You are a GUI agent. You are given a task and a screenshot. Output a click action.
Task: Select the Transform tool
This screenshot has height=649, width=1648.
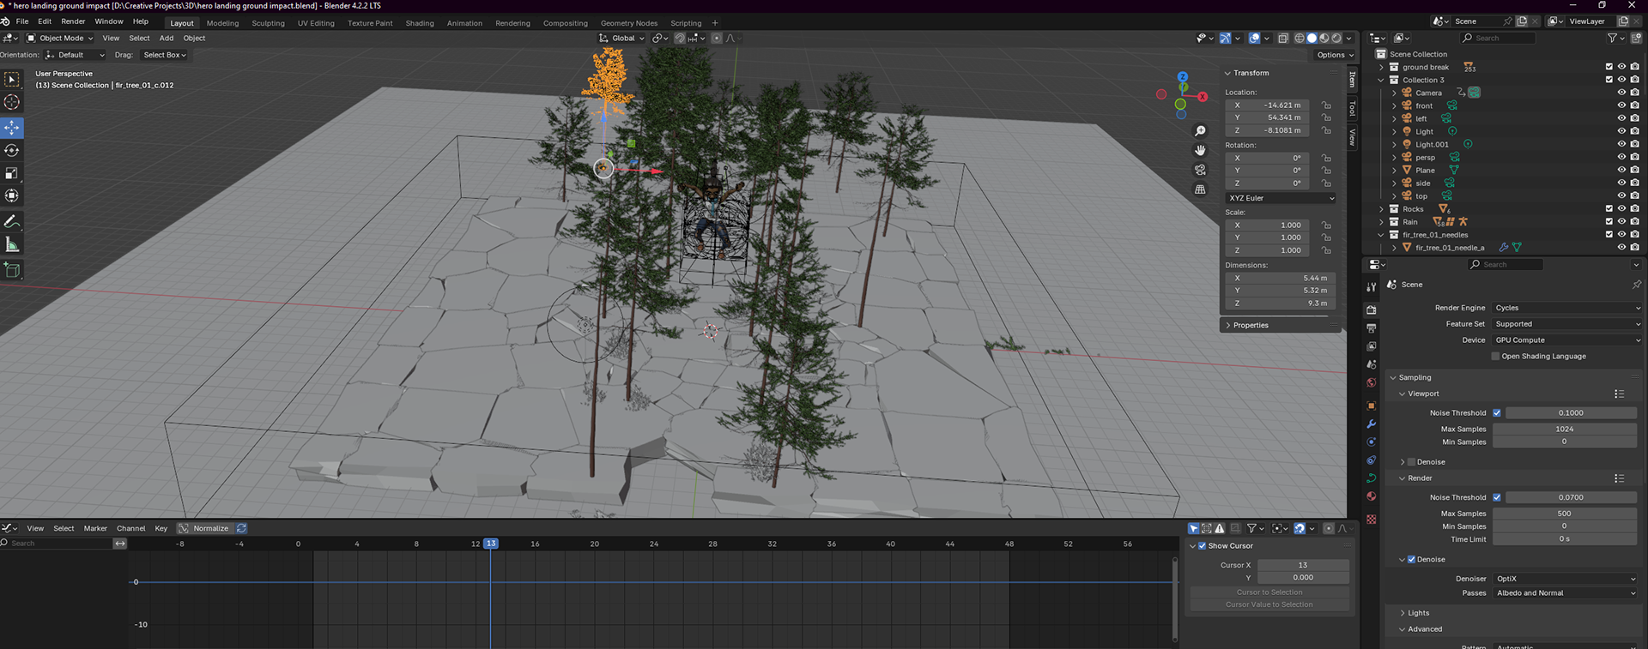point(12,195)
